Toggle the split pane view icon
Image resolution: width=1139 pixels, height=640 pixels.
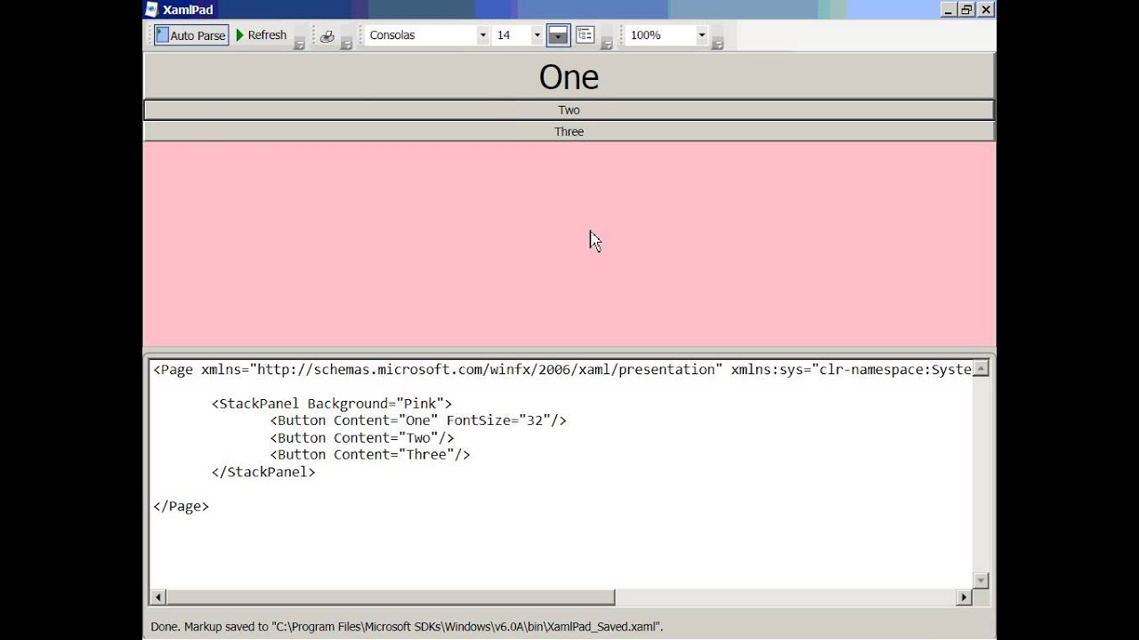558,36
